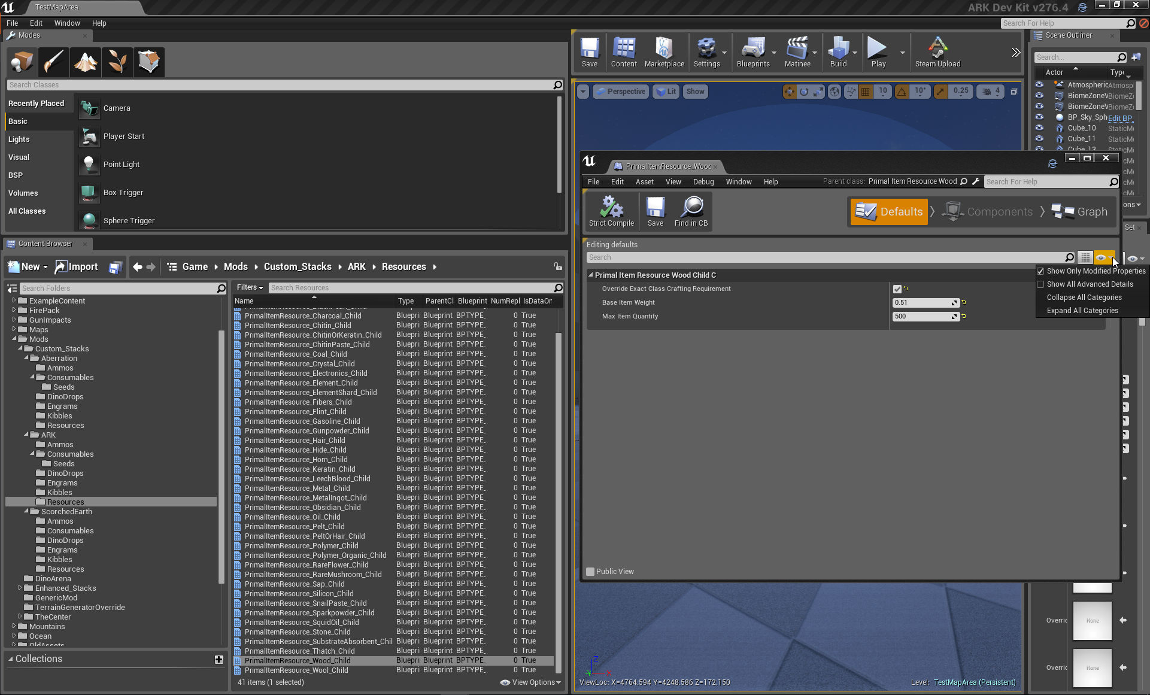Uncheck Override Exact Class Crafting Requirement
The height and width of the screenshot is (695, 1150).
click(x=897, y=289)
